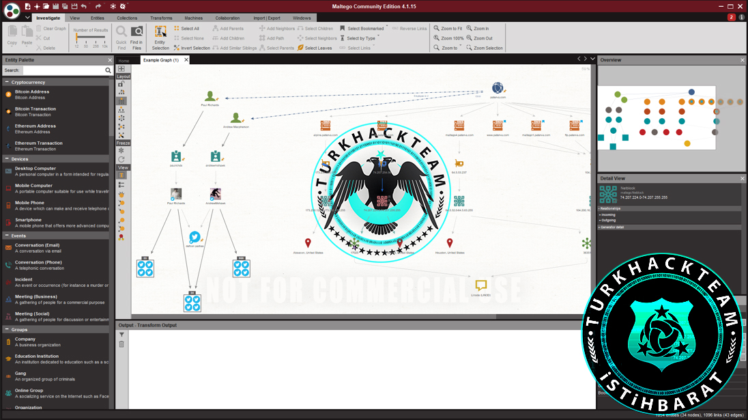Click Zoom Out
Viewport: 748px width, 420px height.
coord(479,38)
